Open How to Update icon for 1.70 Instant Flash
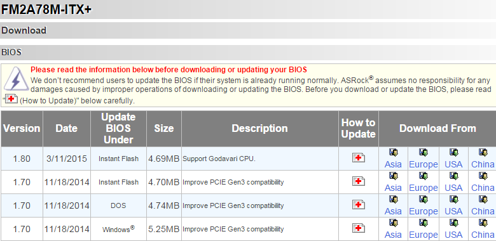The height and width of the screenshot is (241, 496). 359,181
